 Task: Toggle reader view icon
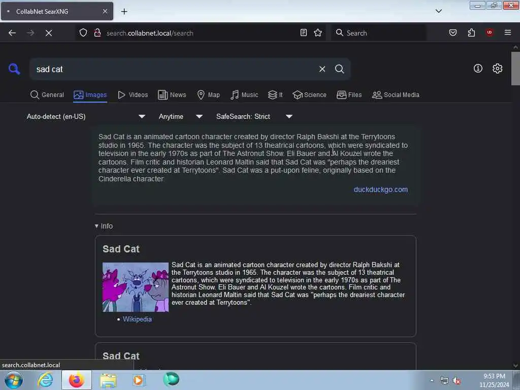click(x=304, y=32)
